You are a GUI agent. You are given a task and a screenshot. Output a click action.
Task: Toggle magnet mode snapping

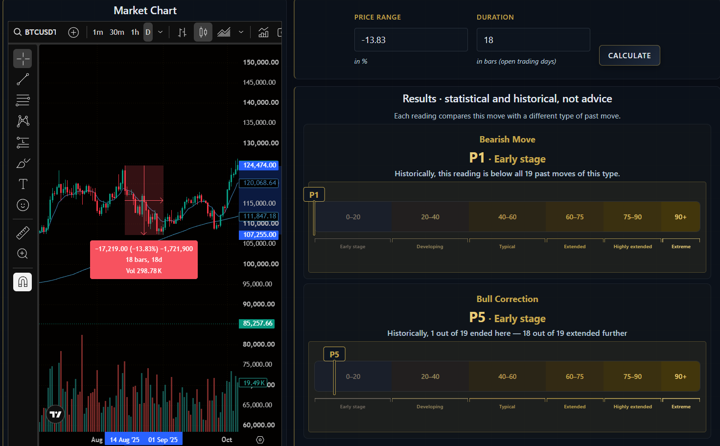click(x=23, y=282)
